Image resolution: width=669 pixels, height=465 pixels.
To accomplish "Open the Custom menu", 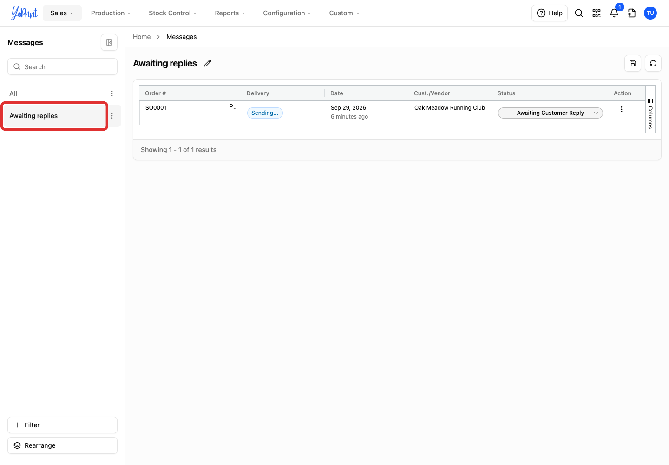I will coord(344,13).
